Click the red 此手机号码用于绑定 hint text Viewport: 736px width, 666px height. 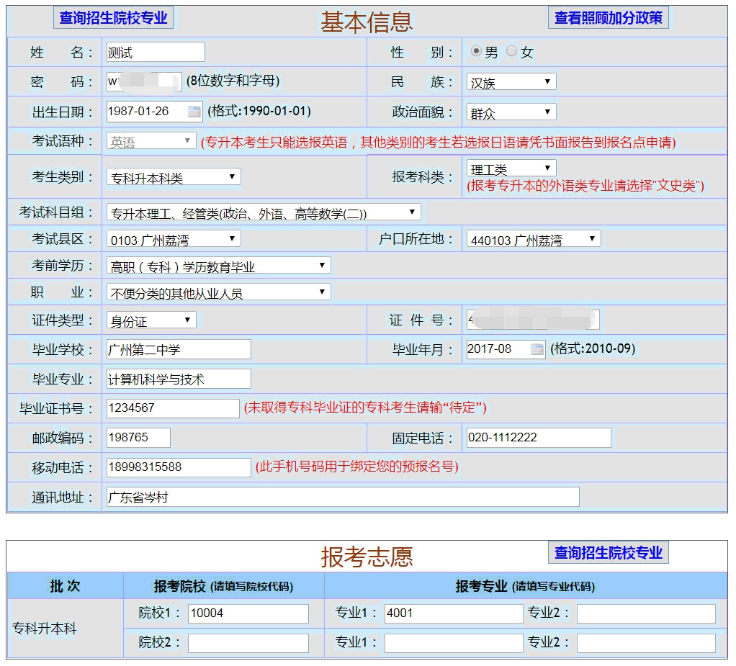pos(356,467)
